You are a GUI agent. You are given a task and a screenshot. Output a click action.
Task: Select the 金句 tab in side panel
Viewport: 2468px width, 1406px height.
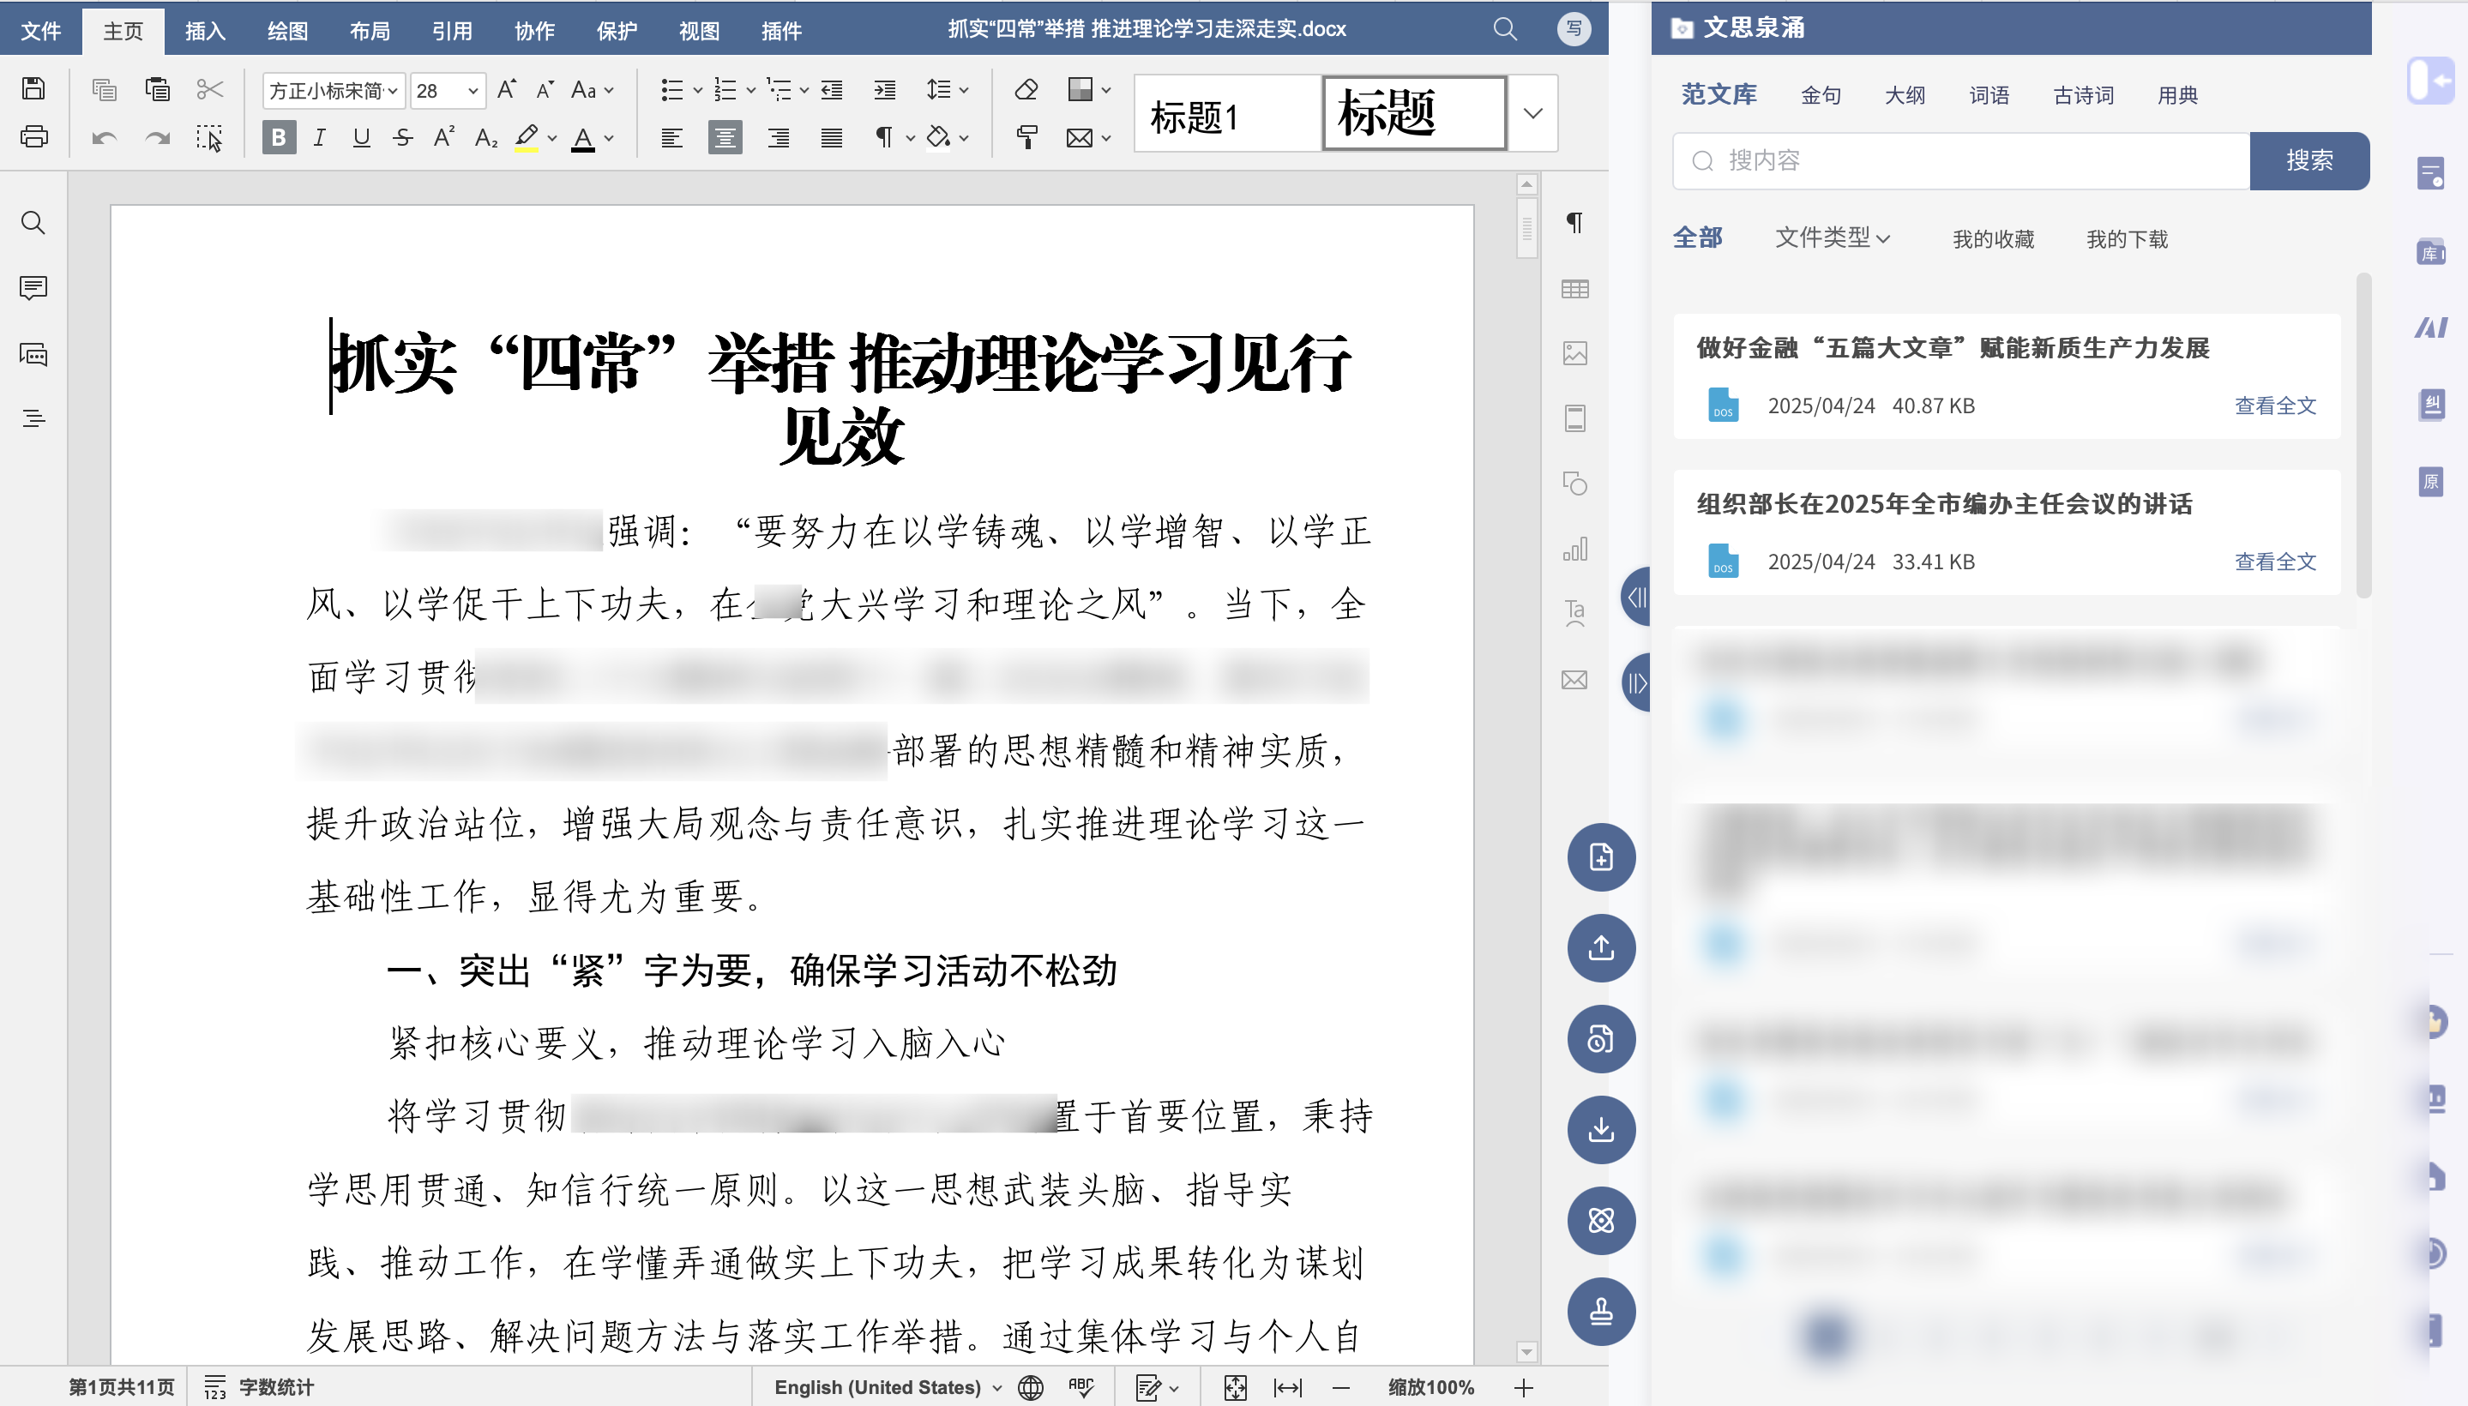click(x=1821, y=94)
